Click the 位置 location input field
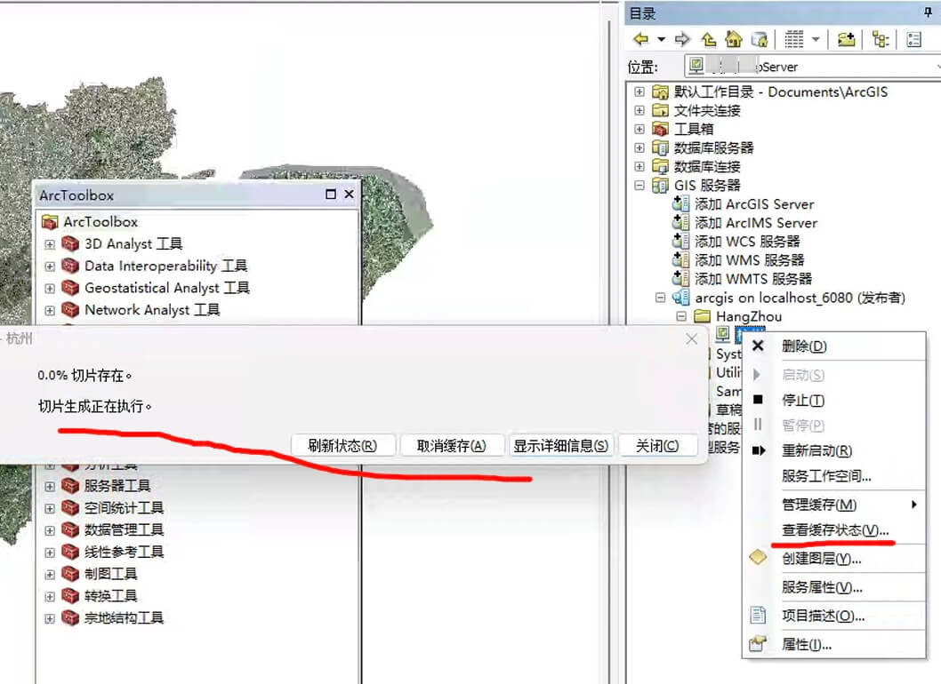The height and width of the screenshot is (684, 941). [809, 67]
